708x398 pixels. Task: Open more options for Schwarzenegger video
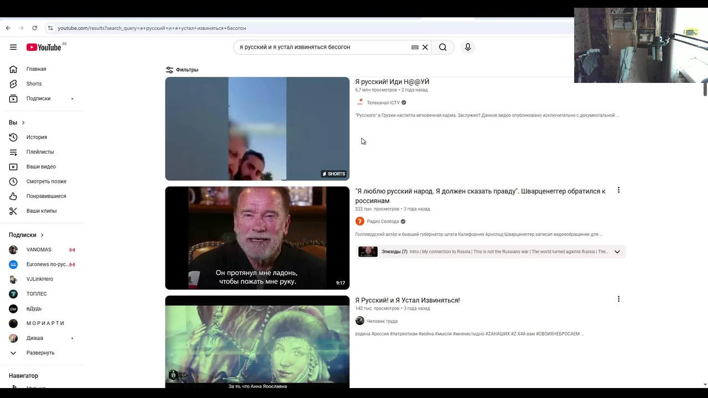[618, 190]
